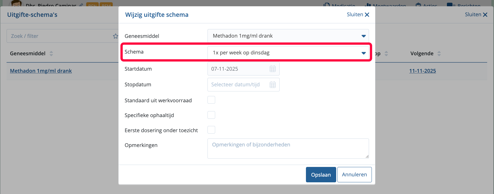494x194 pixels.
Task: Click the pencil icon next to patient name
Action: pyautogui.click(x=81, y=5)
